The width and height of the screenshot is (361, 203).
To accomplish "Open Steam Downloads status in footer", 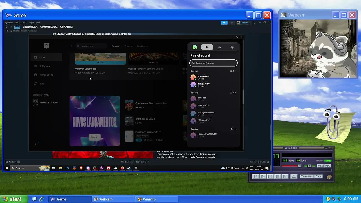I will pos(135,162).
